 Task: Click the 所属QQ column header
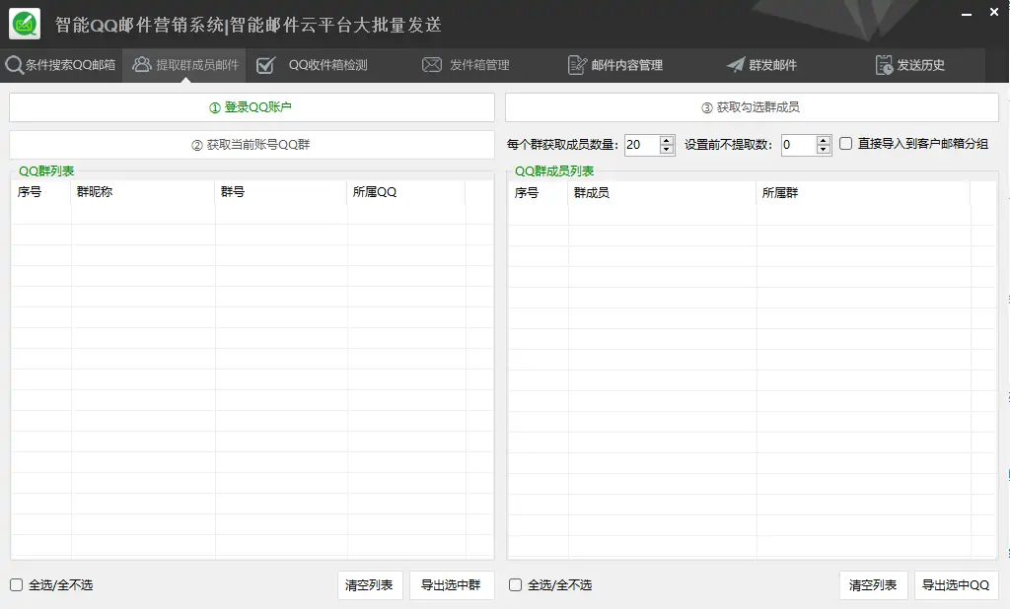click(405, 192)
